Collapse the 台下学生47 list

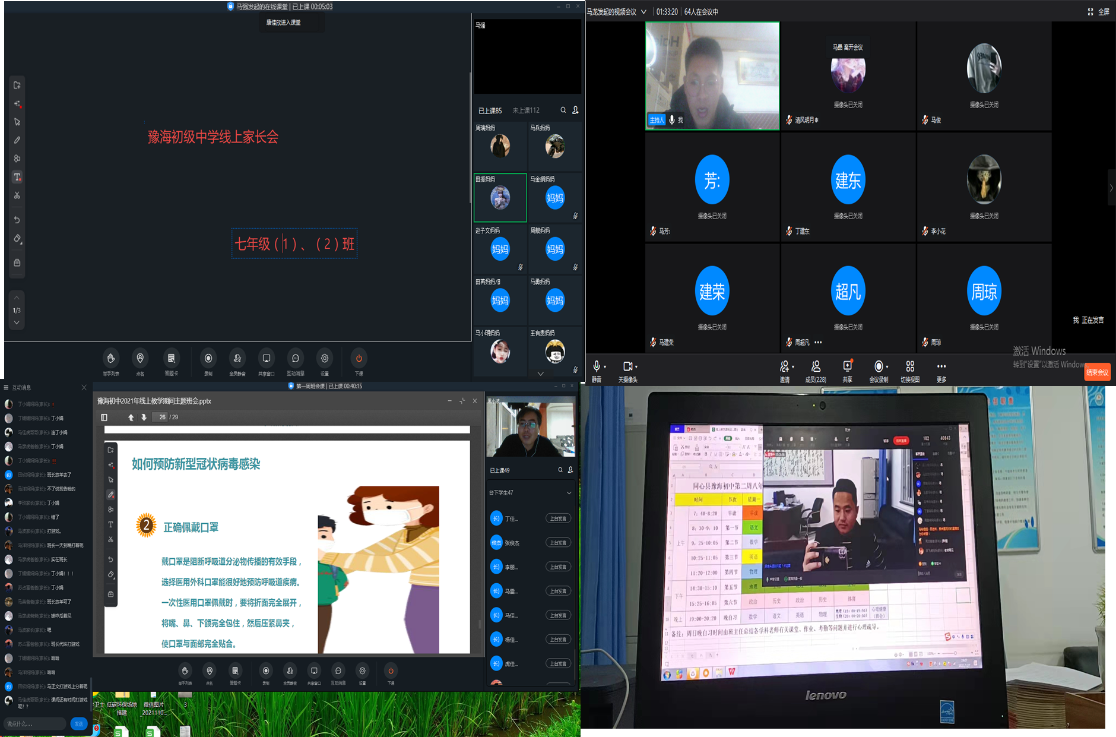(569, 493)
